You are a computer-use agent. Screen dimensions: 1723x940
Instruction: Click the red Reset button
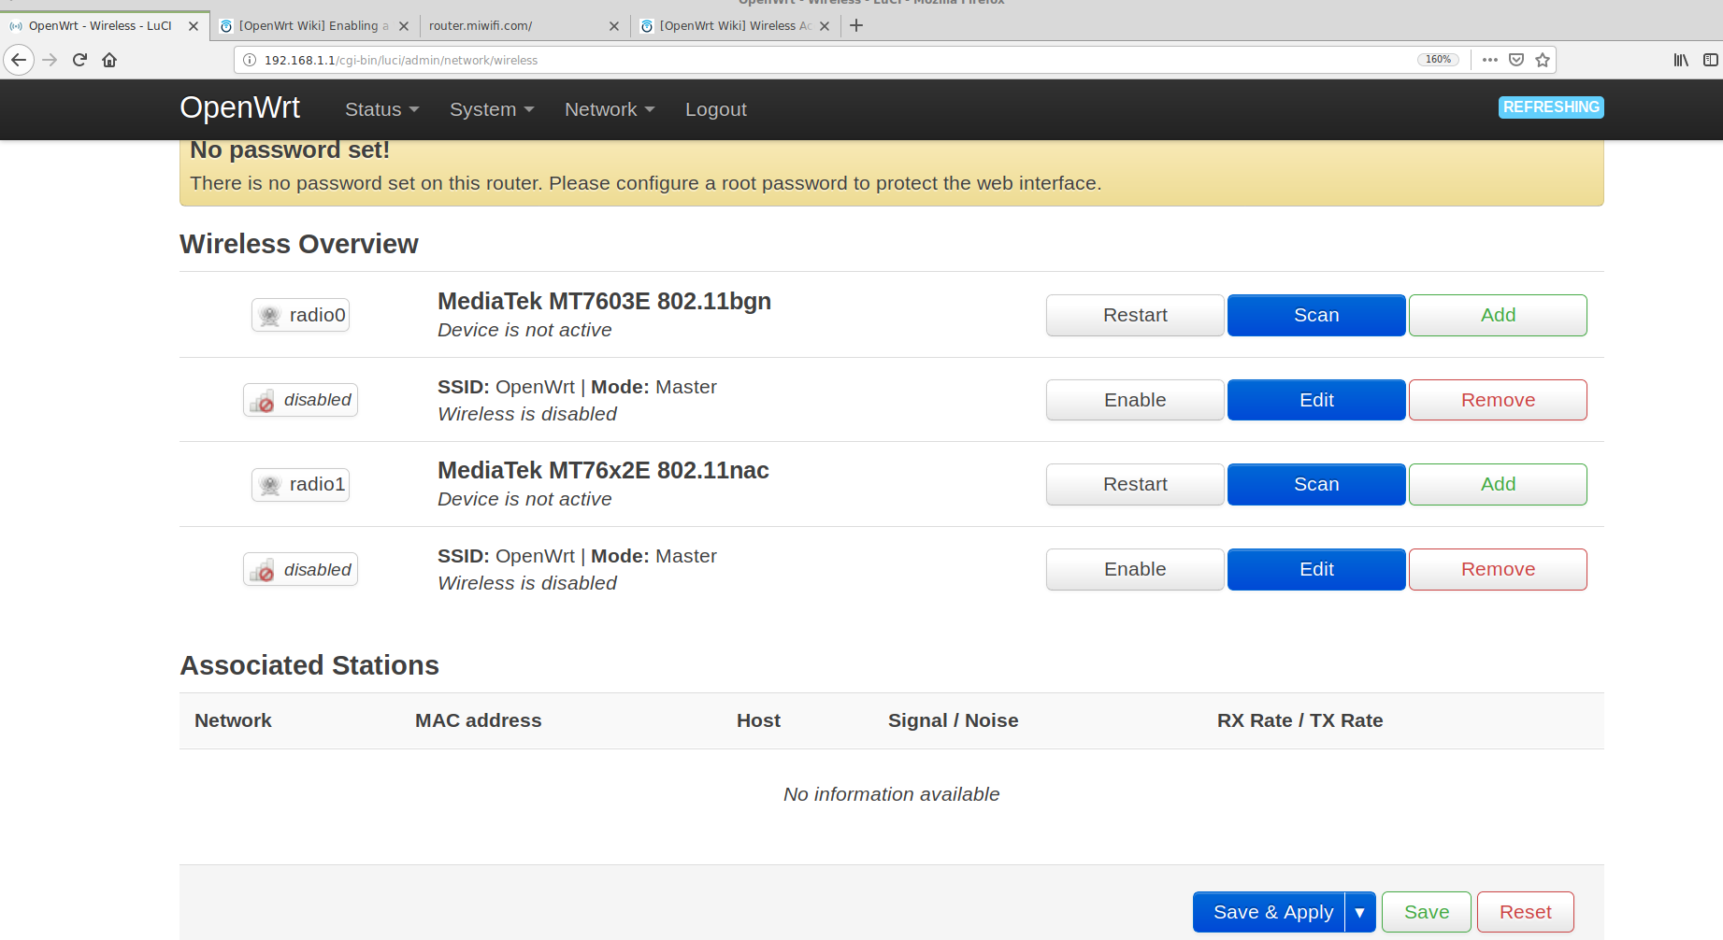pos(1525,912)
